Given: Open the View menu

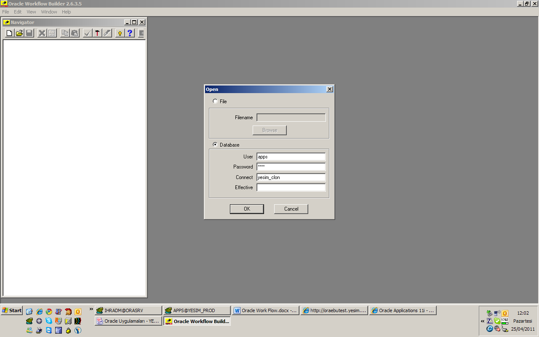Looking at the screenshot, I should click(31, 12).
